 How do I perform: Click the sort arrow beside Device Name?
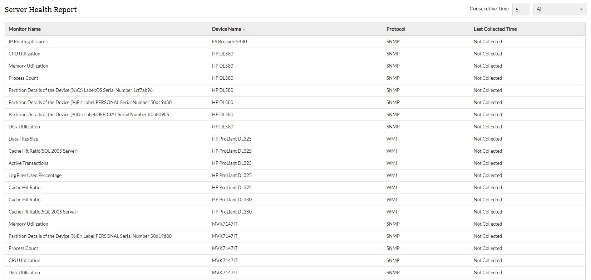pos(244,29)
